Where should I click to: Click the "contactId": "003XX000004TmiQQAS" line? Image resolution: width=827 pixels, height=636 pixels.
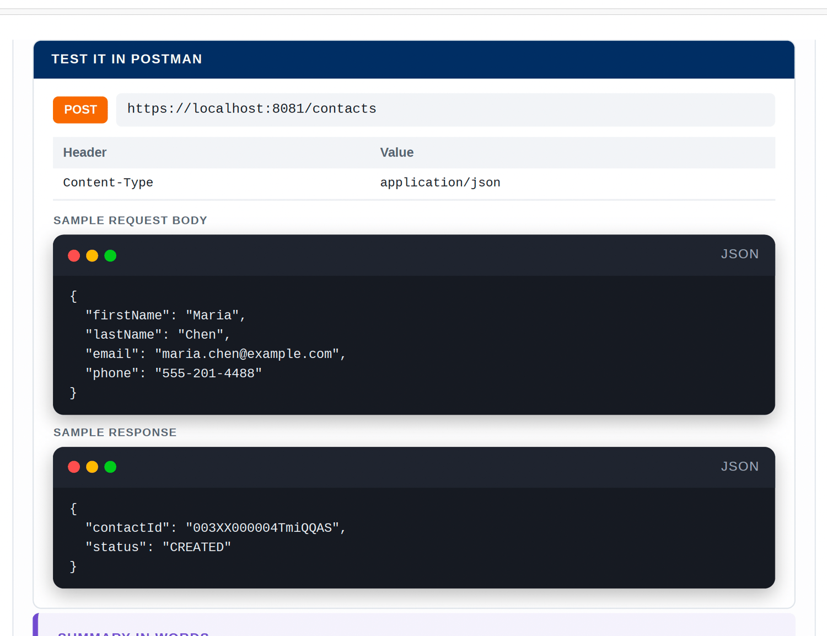pyautogui.click(x=216, y=528)
